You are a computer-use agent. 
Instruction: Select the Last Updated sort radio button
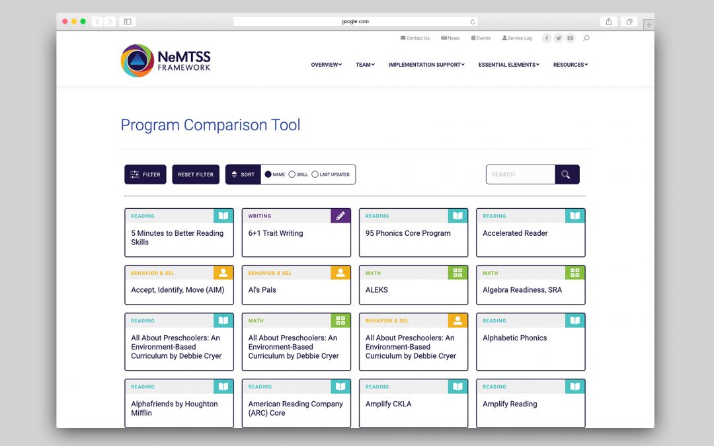click(315, 174)
